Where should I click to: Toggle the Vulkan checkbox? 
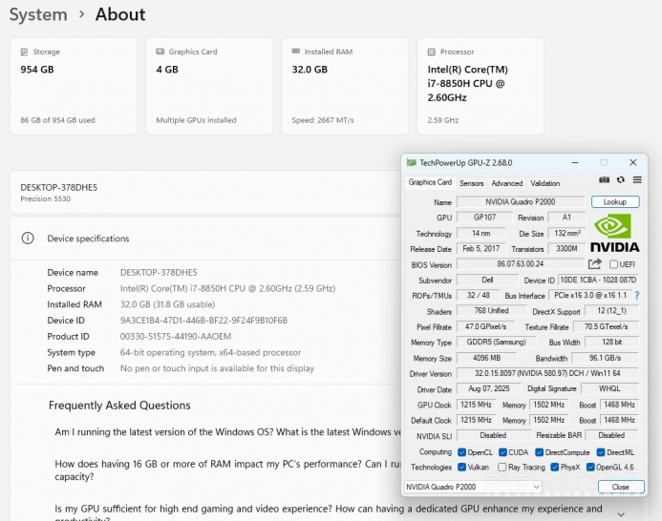tap(462, 467)
